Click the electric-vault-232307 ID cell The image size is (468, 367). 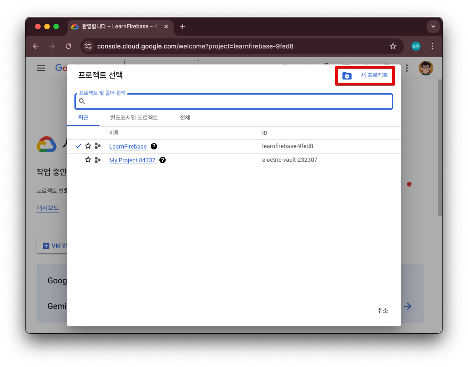coord(289,160)
